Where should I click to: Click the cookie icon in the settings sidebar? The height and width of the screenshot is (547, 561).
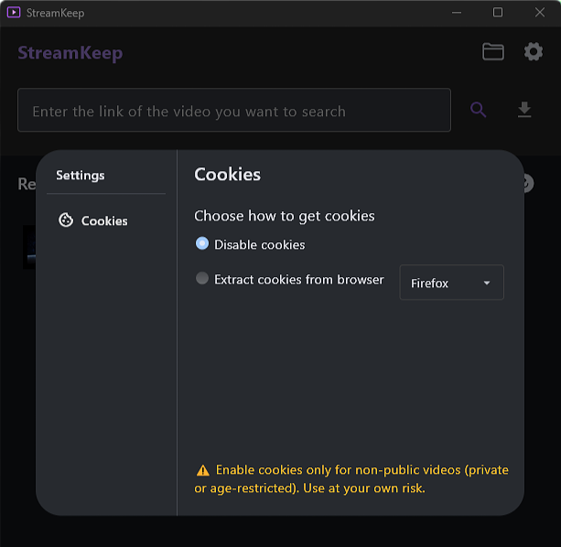pyautogui.click(x=66, y=220)
